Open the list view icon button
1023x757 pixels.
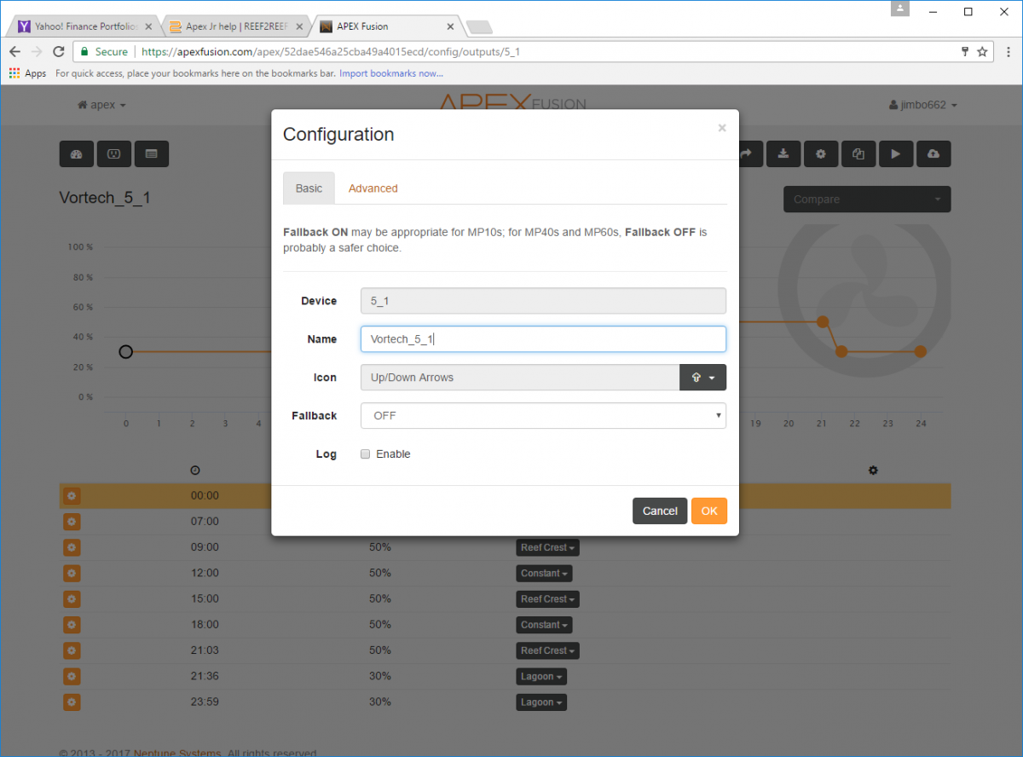151,154
